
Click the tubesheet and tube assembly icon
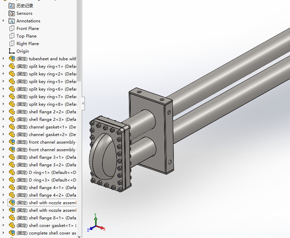[x=12, y=59]
